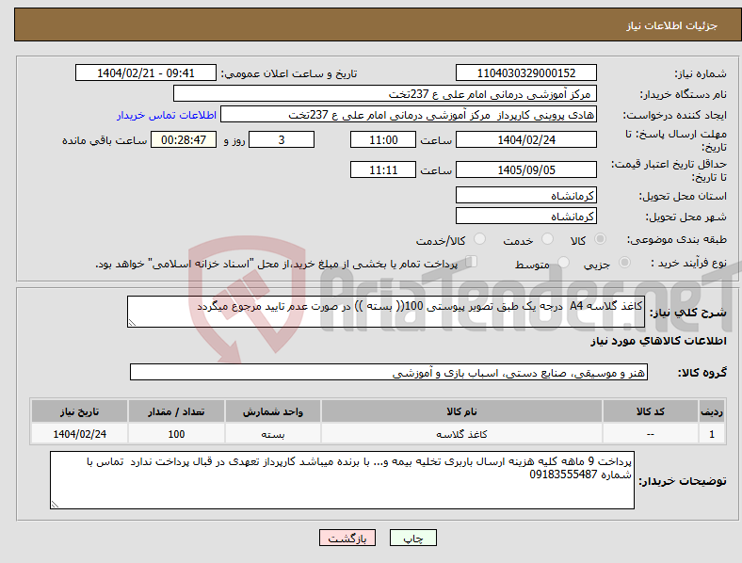Click the buyer organization name field
The width and height of the screenshot is (742, 563).
tap(385, 93)
